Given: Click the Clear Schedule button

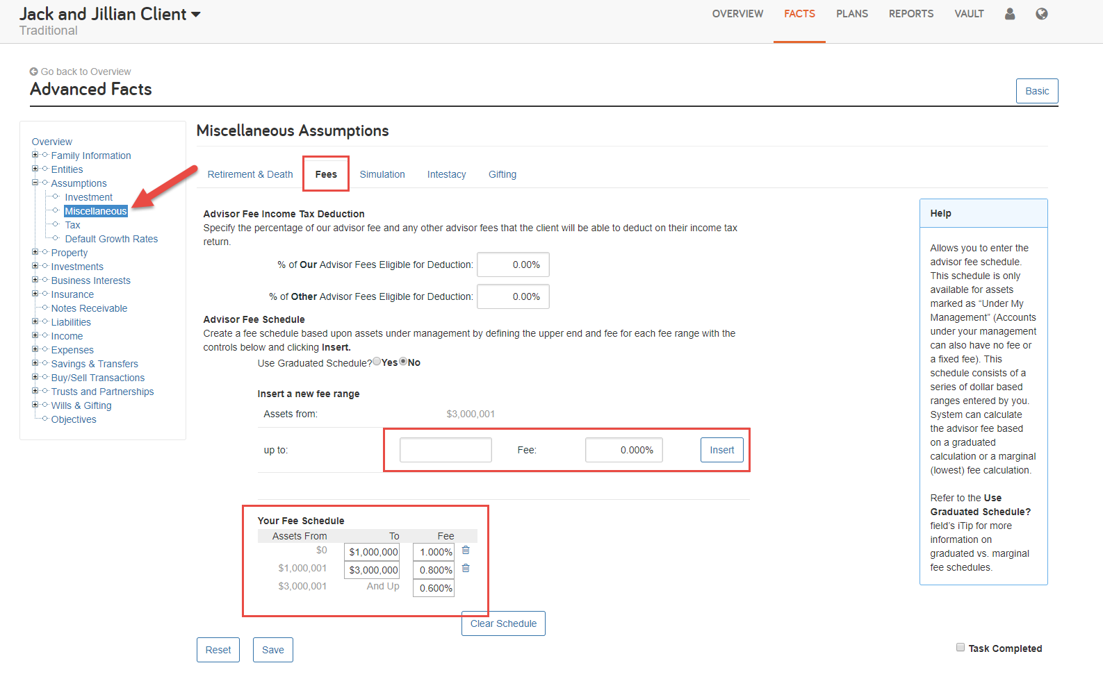Looking at the screenshot, I should pyautogui.click(x=503, y=623).
